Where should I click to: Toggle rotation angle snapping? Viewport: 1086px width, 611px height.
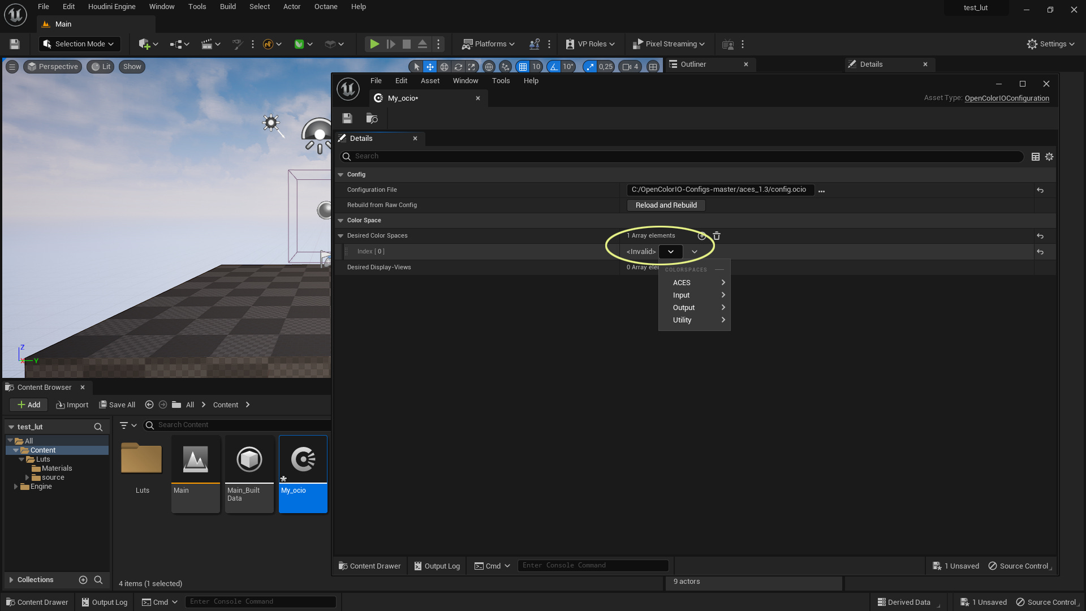554,67
